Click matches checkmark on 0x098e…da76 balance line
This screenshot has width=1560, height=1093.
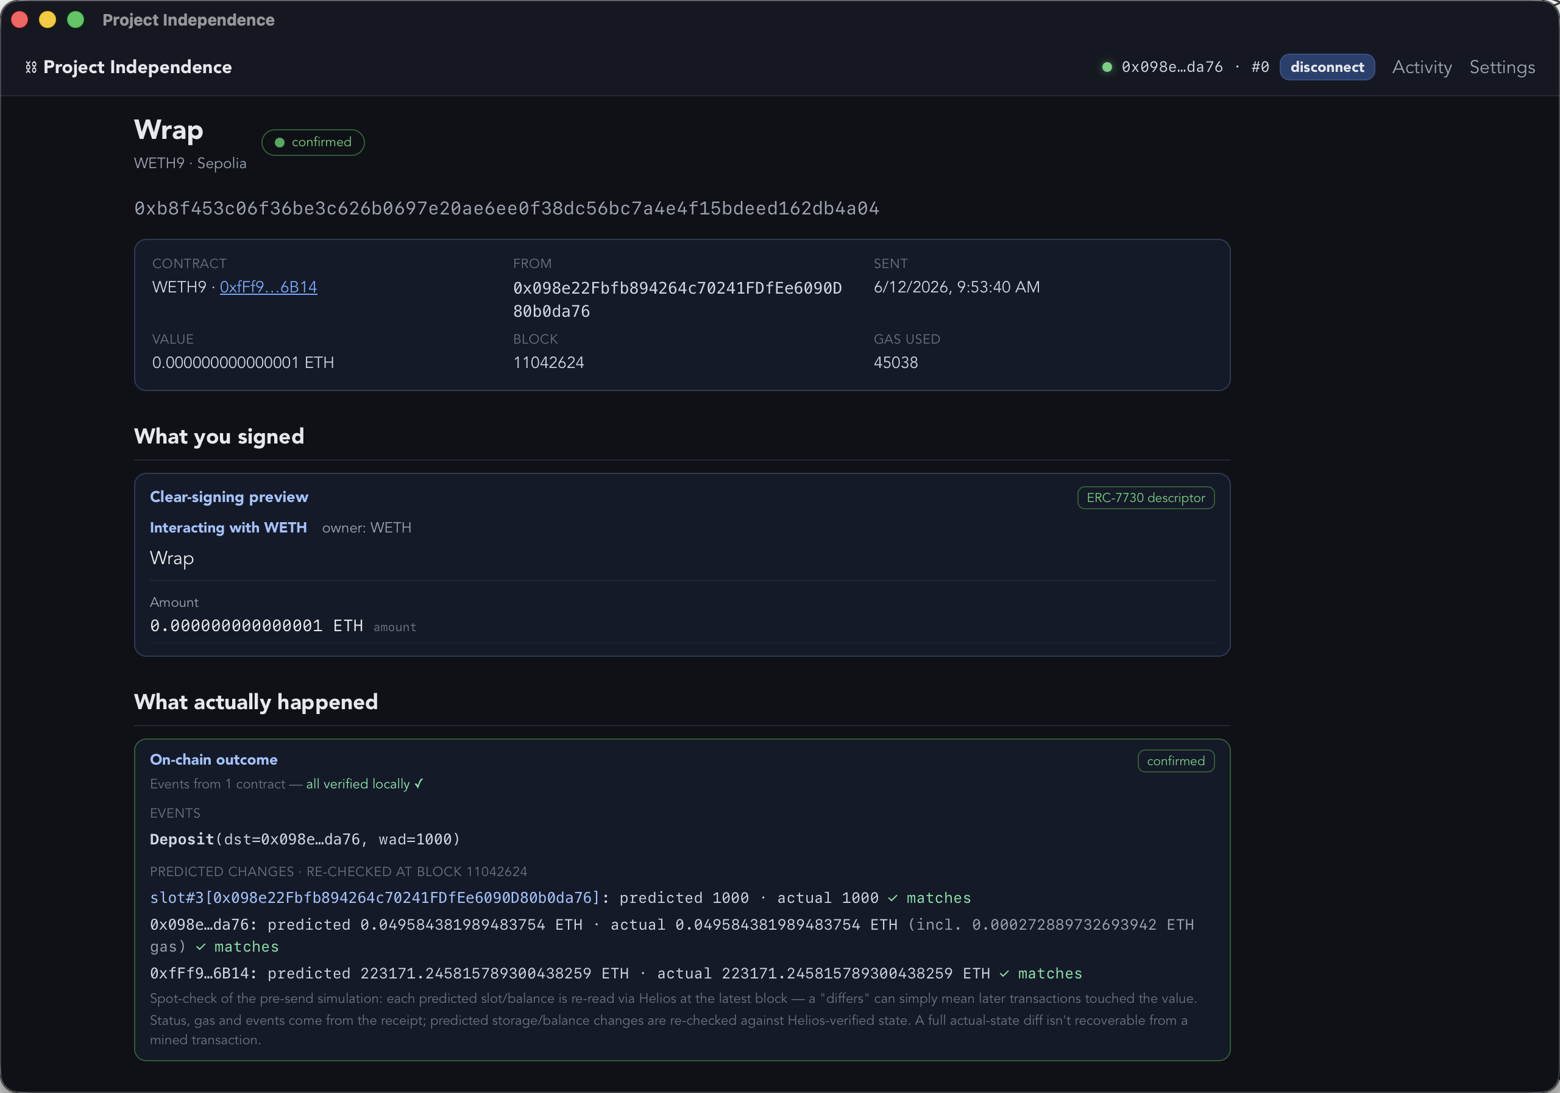click(237, 947)
